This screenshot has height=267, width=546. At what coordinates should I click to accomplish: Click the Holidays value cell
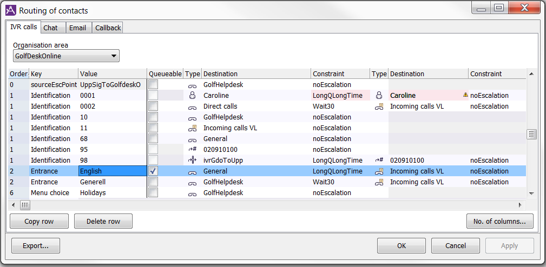tap(113, 192)
